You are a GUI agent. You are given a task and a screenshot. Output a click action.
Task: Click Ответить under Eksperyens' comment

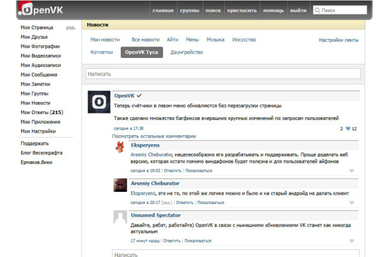point(173,171)
